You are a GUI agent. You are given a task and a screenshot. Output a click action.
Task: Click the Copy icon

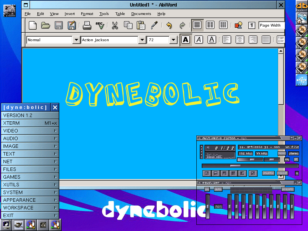click(128, 25)
